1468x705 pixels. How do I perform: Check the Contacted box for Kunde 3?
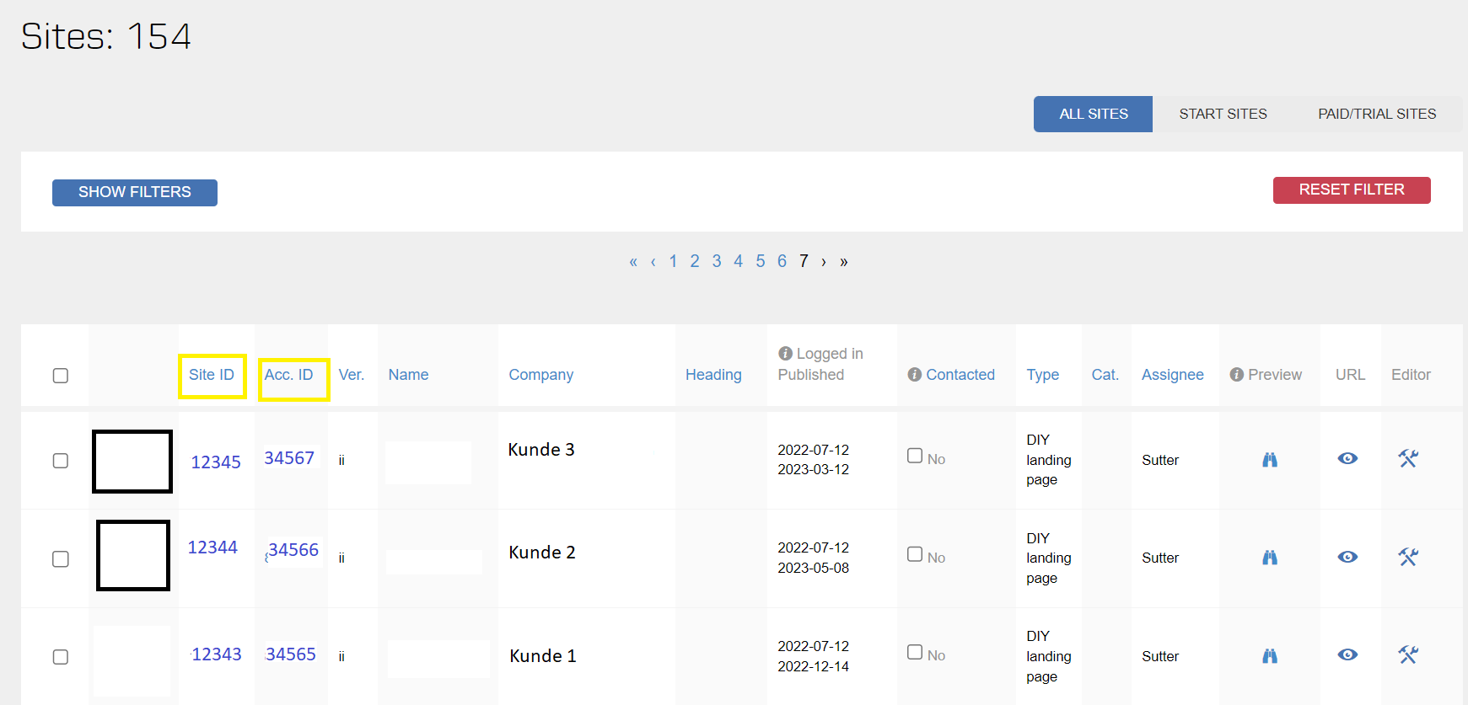click(915, 456)
